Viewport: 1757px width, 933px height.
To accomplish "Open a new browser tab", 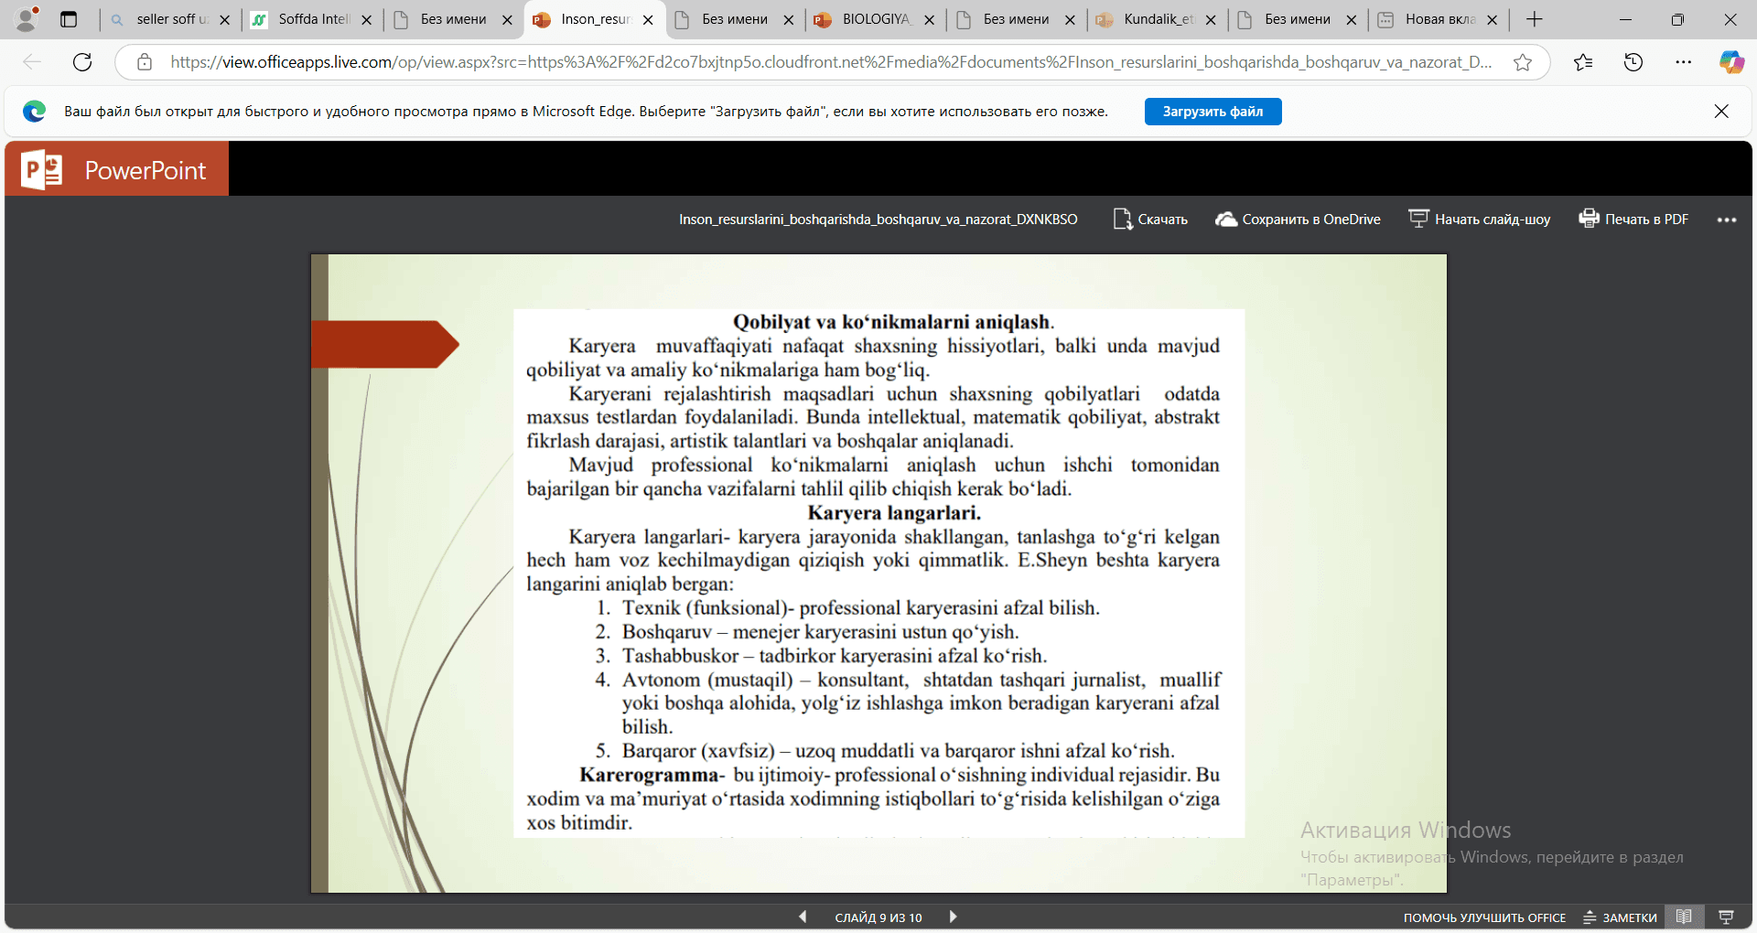I will point(1535,19).
